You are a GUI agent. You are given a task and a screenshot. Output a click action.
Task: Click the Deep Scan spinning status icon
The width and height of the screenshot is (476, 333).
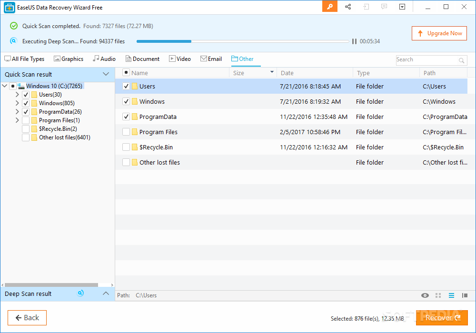point(80,293)
